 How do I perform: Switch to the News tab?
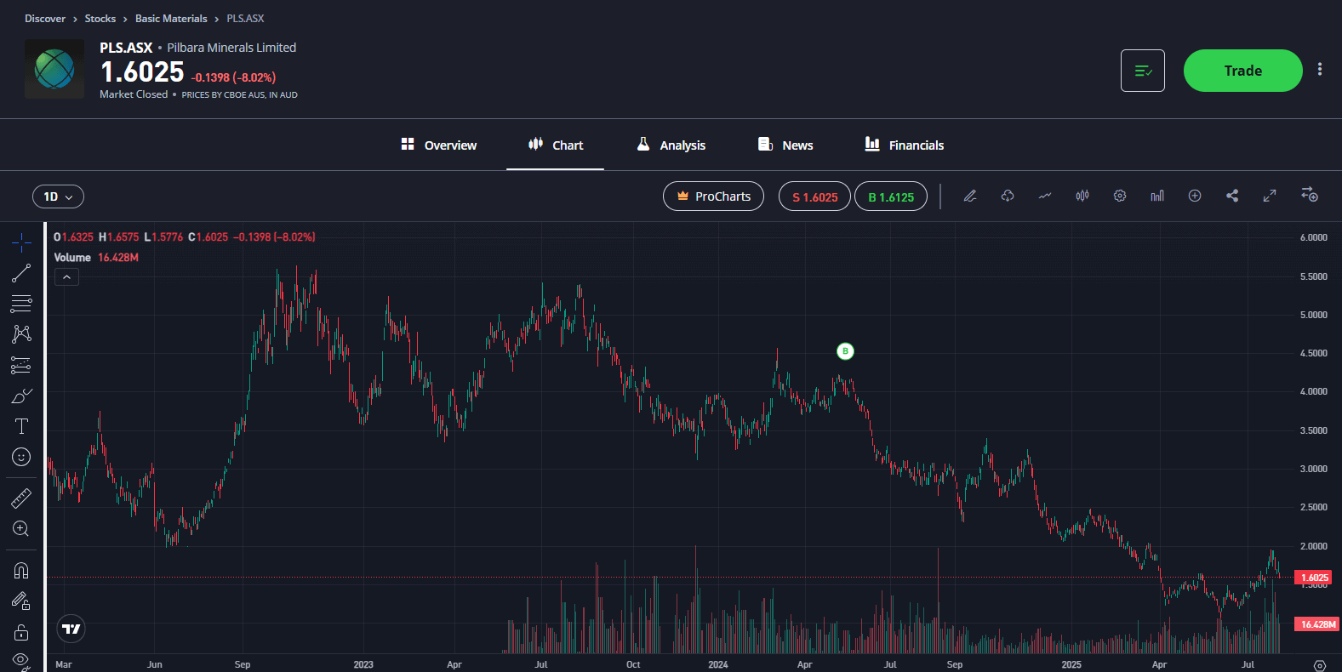pyautogui.click(x=785, y=145)
